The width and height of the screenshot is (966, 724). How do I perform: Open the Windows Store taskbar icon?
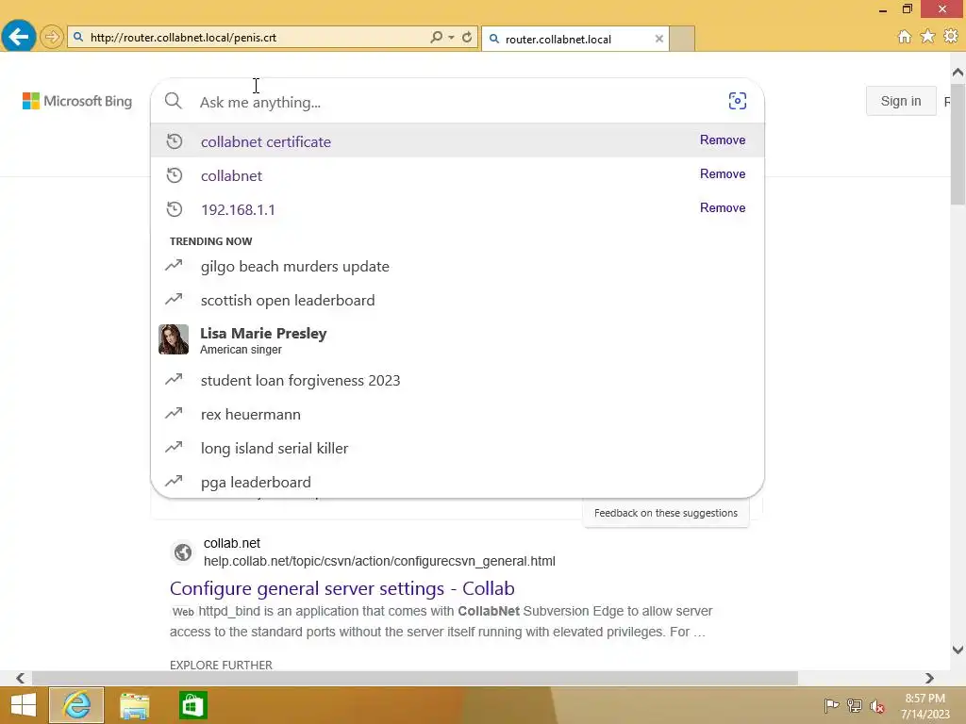pyautogui.click(x=192, y=705)
